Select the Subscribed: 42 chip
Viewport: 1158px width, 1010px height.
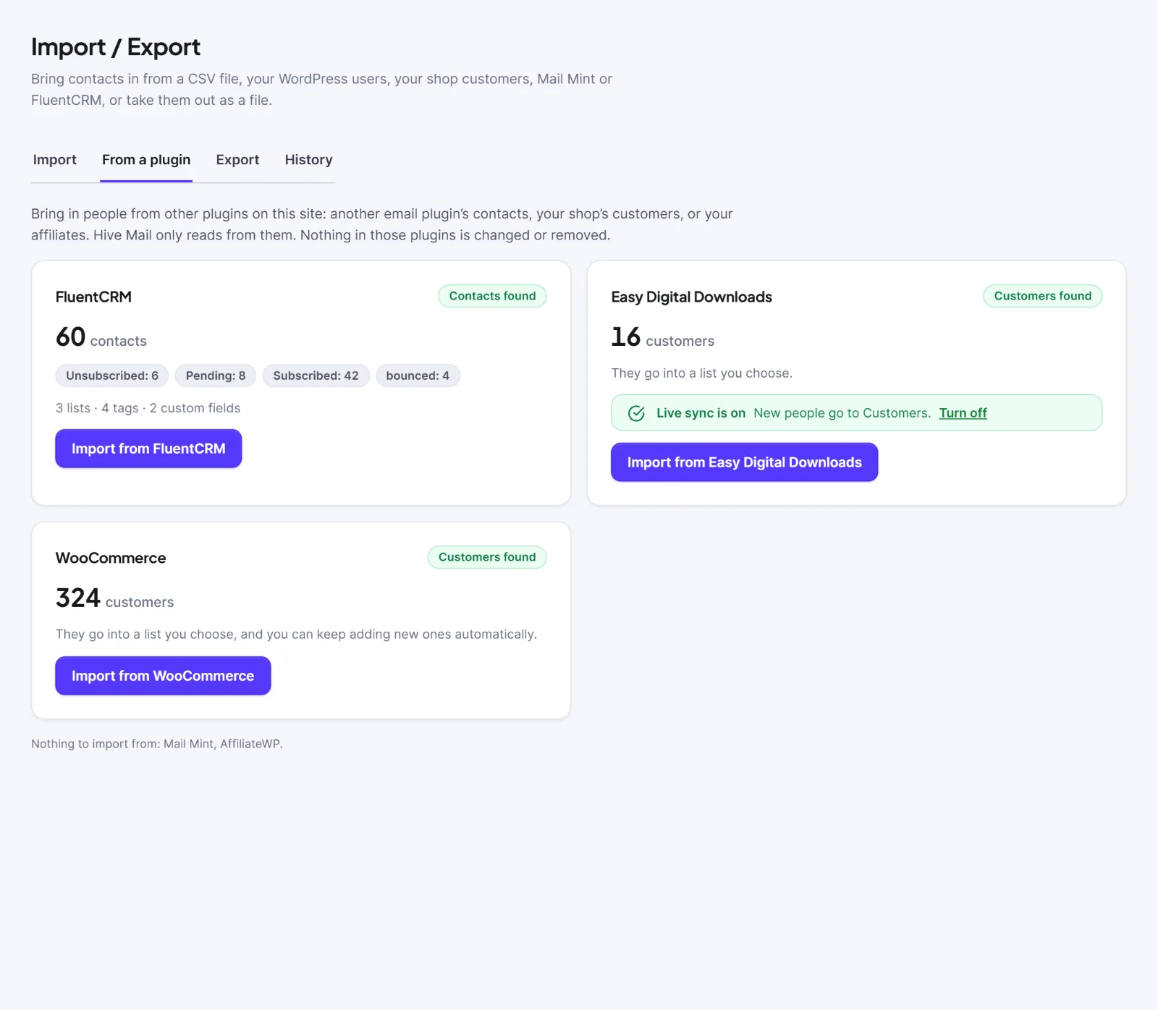pyautogui.click(x=316, y=375)
